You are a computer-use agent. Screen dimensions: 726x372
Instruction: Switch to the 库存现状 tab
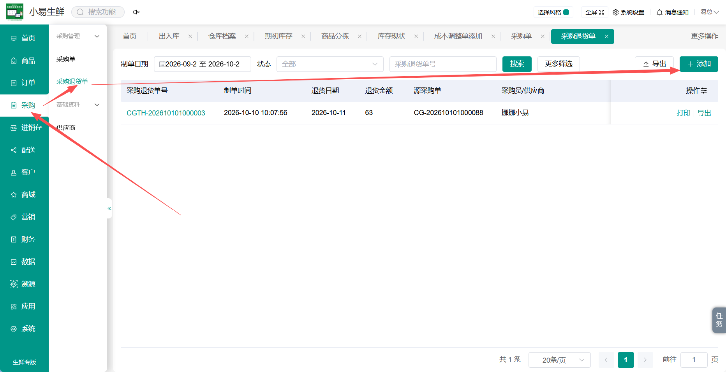click(x=391, y=36)
